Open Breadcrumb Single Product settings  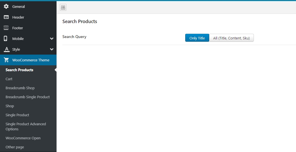click(28, 97)
